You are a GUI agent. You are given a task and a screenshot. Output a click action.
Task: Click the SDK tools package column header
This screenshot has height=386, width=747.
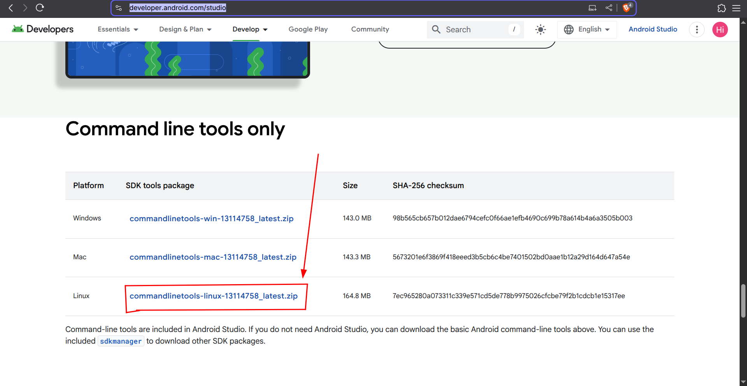[160, 185]
